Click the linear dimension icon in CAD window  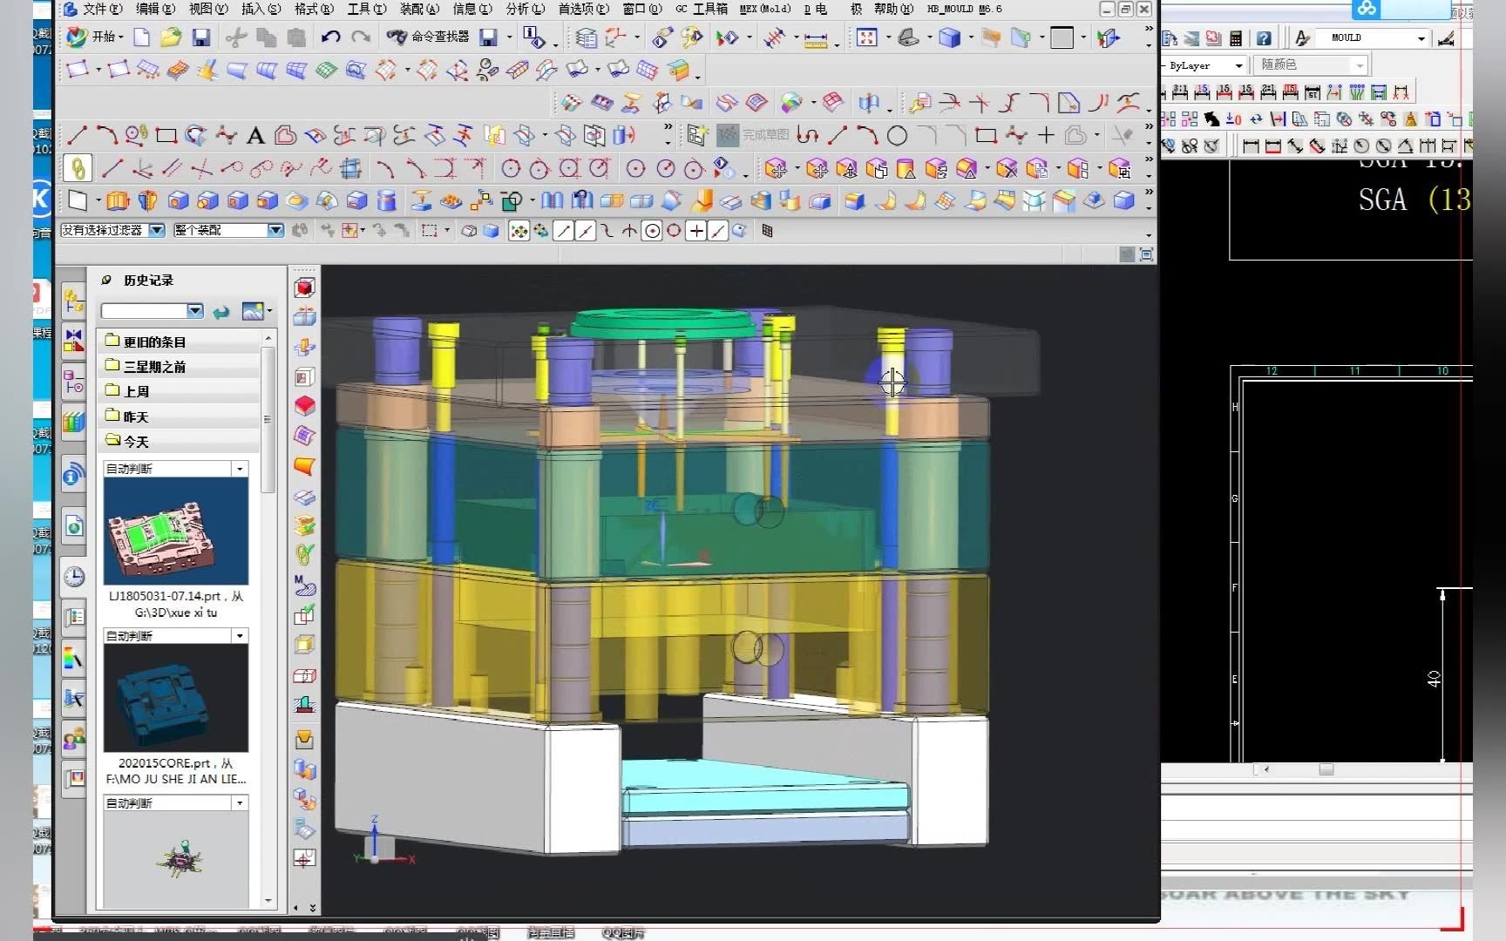tap(1251, 146)
